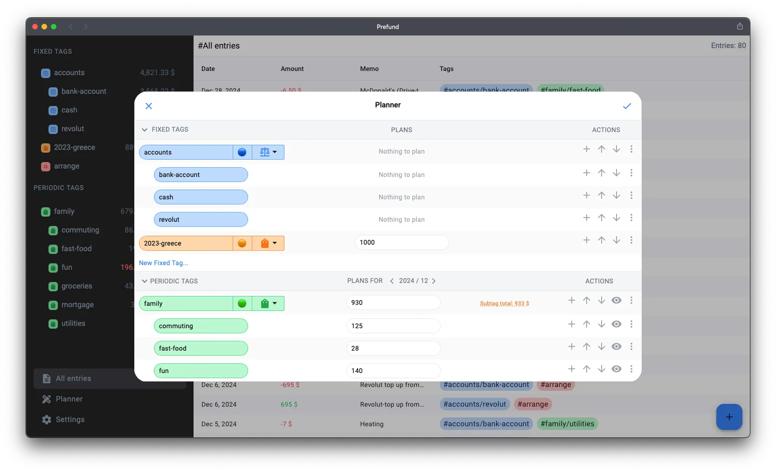Move family tag up arrow
This screenshot has height=472, width=776.
click(x=587, y=300)
